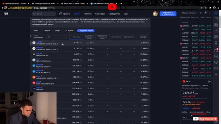Open the TradingView logo home link
This screenshot has width=221, height=124.
click(x=6, y=14)
